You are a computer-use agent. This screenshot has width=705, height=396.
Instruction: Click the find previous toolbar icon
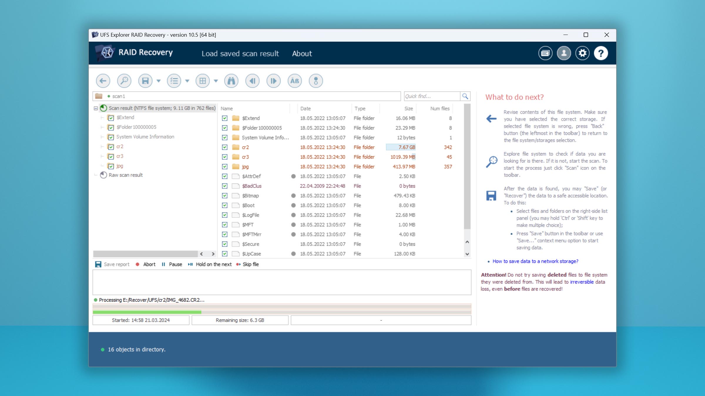point(252,81)
